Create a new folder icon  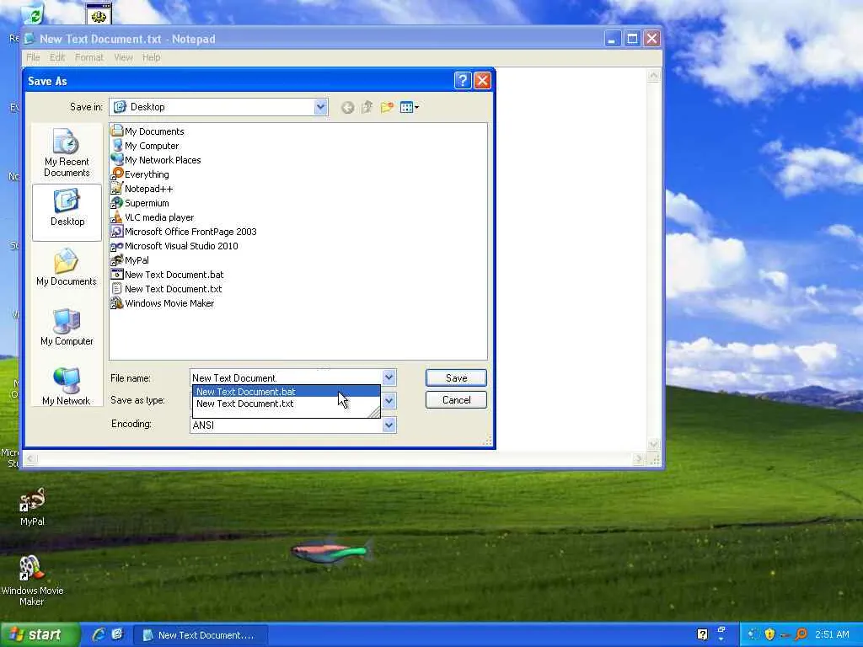tap(387, 107)
